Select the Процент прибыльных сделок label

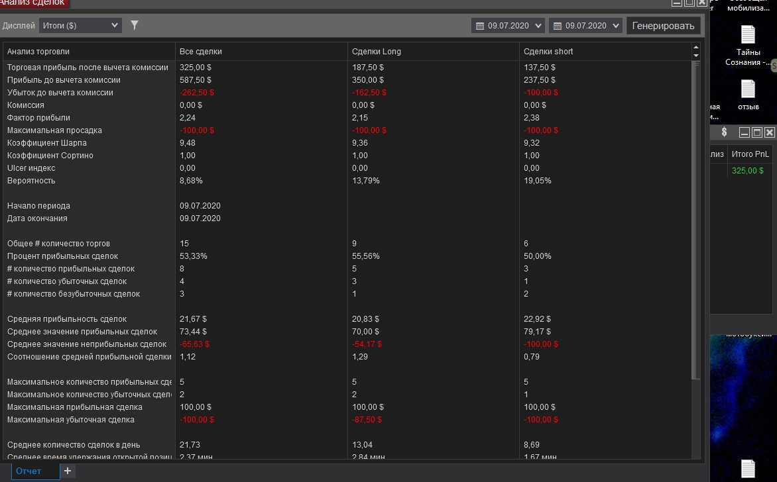point(62,256)
